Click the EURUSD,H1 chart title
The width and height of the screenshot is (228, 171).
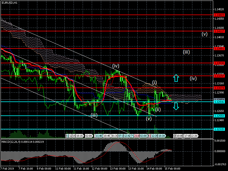tap(9, 3)
